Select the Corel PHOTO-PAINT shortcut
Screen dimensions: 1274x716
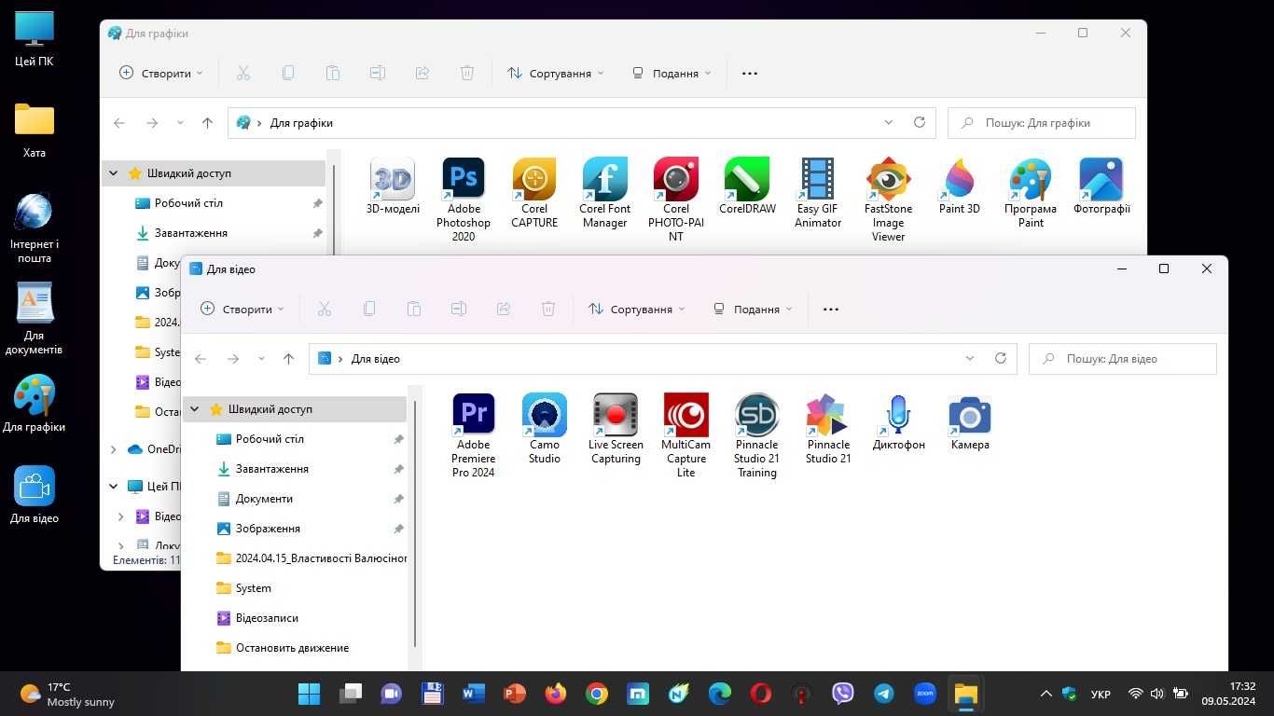(x=676, y=200)
